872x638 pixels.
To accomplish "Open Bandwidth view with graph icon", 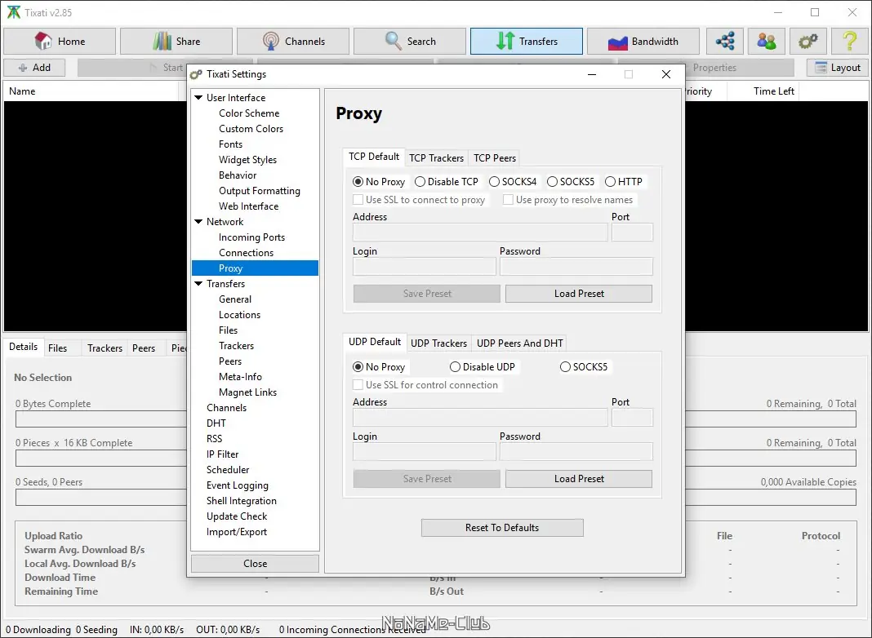I will 643,41.
